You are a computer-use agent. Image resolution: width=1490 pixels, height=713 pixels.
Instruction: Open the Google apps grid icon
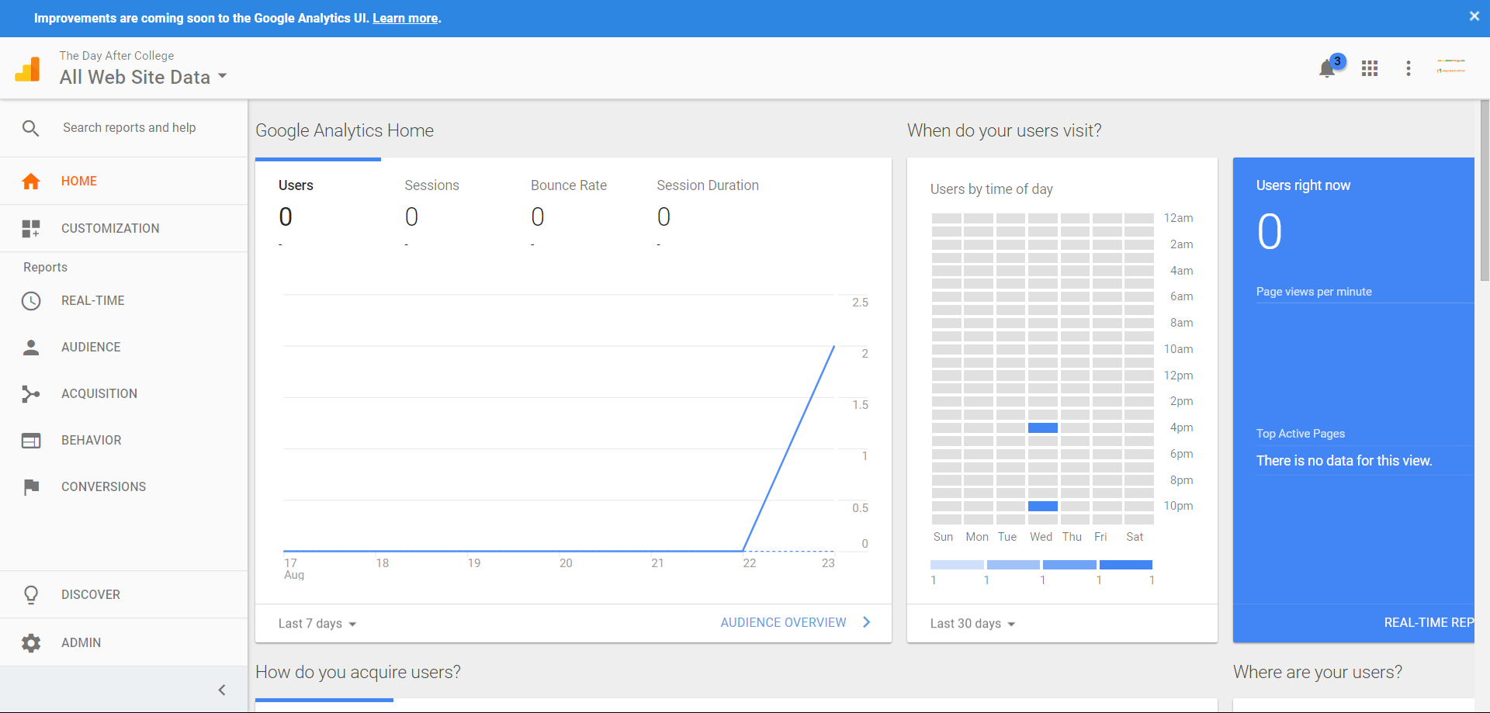[1370, 68]
